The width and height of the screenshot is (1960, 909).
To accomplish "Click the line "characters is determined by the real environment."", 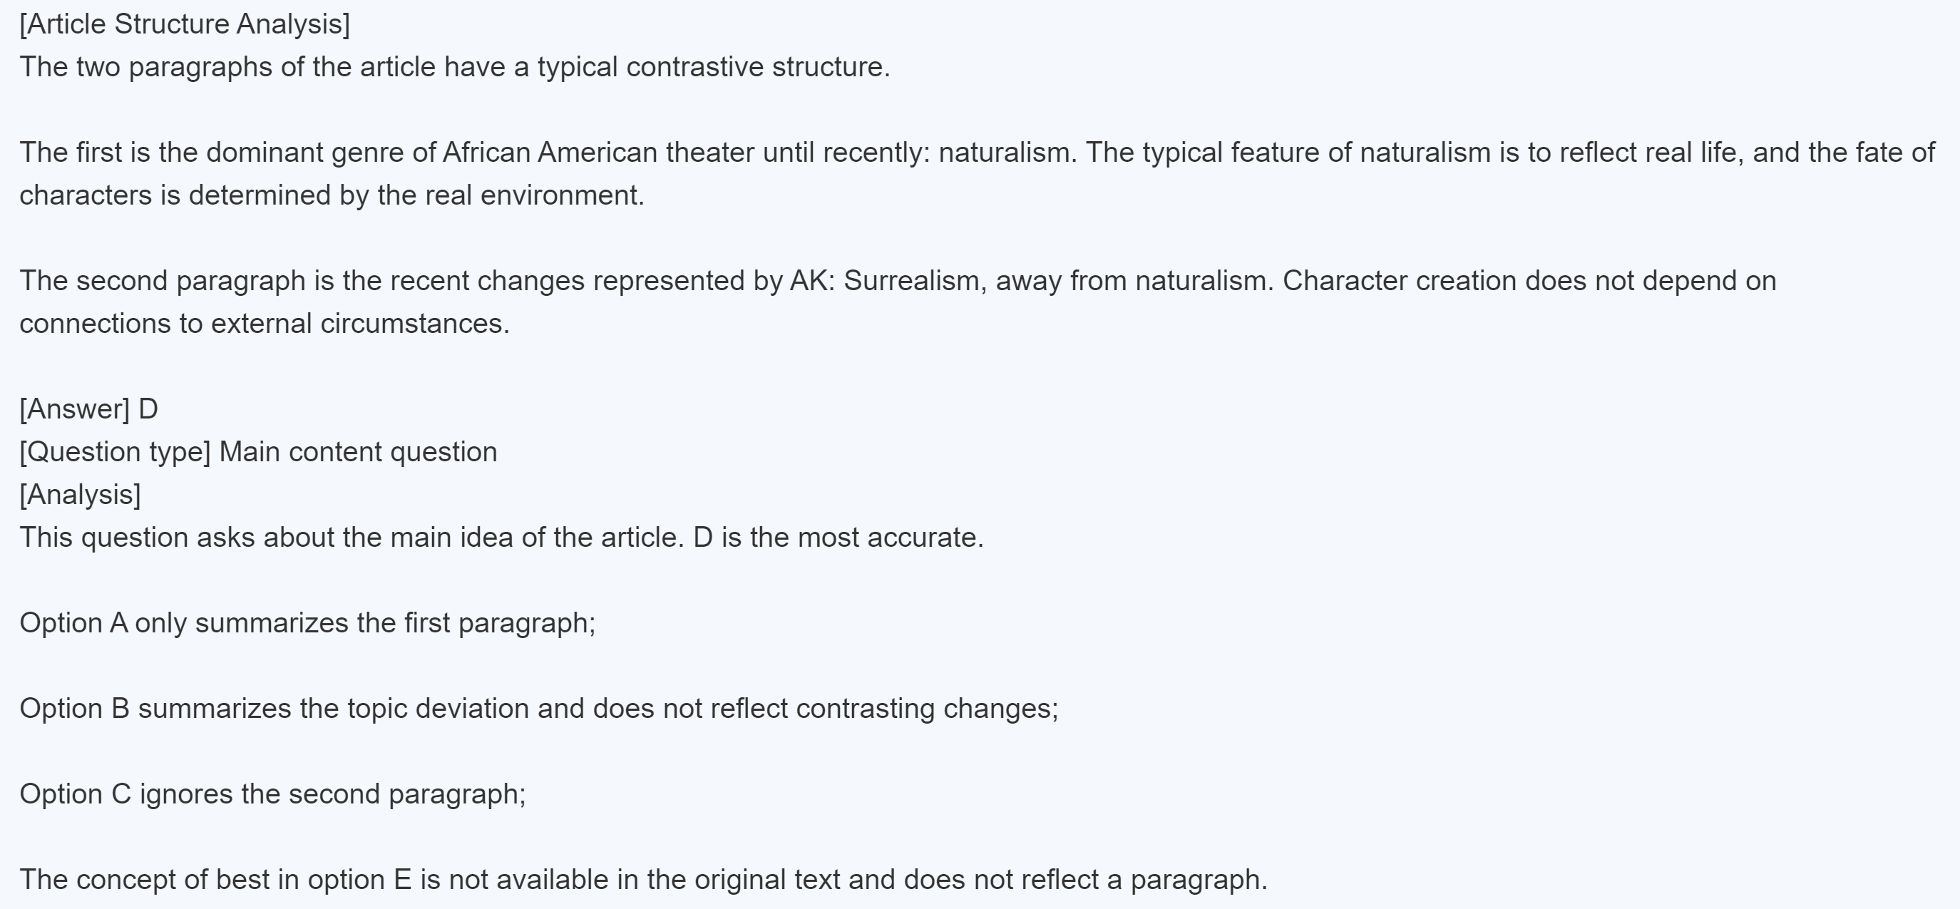I will point(332,195).
